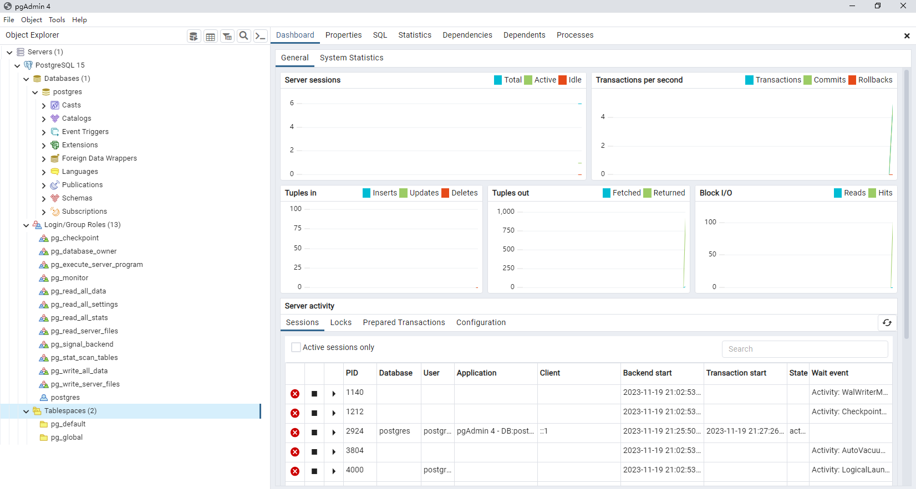Open the Tools menu
Viewport: 916px width, 489px height.
(57, 20)
